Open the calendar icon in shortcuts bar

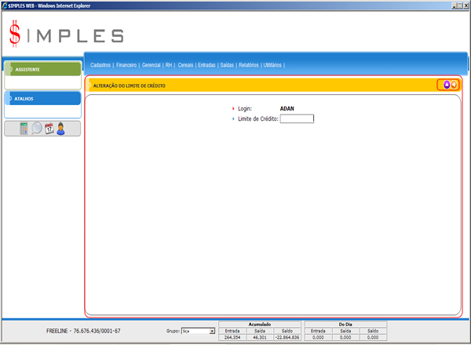click(49, 129)
